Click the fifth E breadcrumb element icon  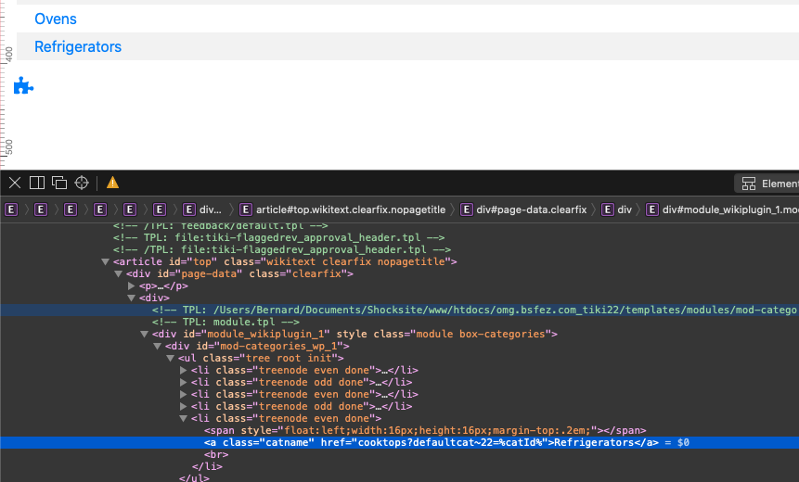[129, 209]
